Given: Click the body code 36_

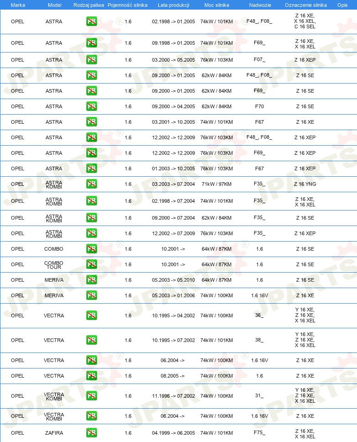Looking at the screenshot, I should click(x=259, y=315).
